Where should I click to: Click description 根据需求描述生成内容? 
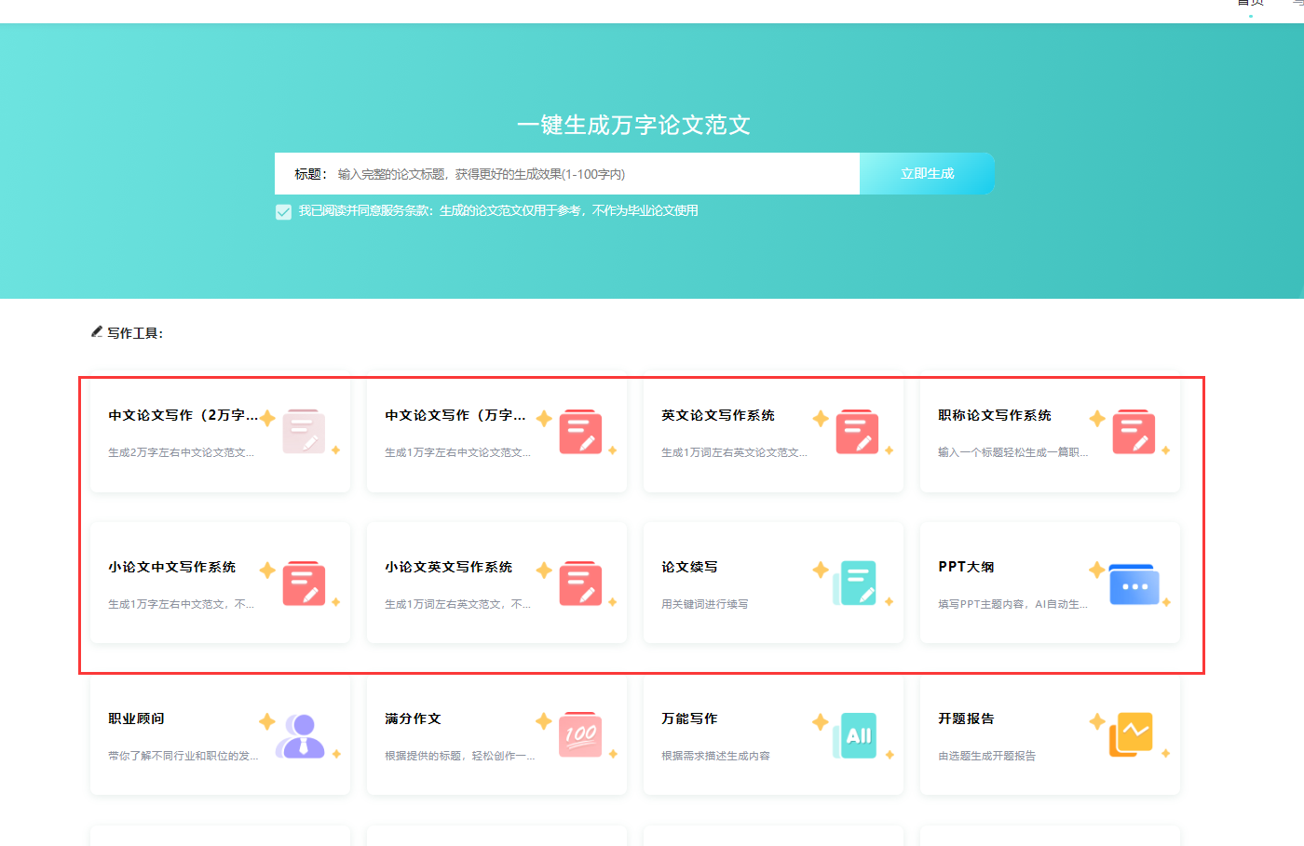[x=715, y=756]
